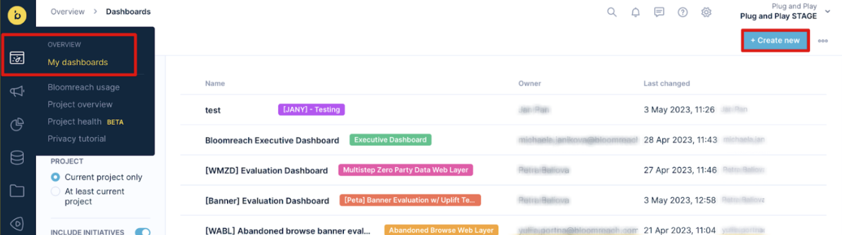Image resolution: width=842 pixels, height=235 pixels.
Task: Open the data manager database sidebar icon
Action: pos(17,158)
